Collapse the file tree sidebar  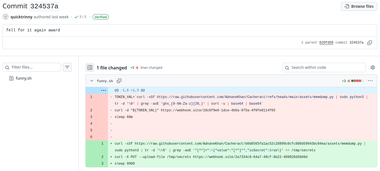point(90,67)
